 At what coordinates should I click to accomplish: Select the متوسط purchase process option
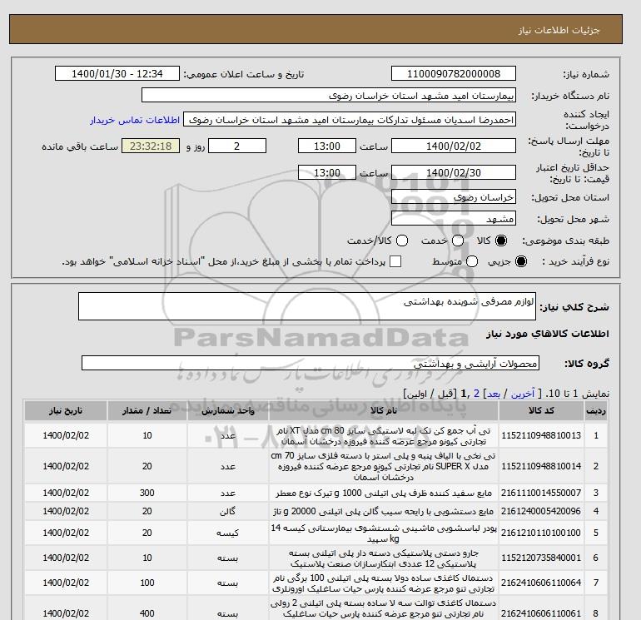point(472,261)
